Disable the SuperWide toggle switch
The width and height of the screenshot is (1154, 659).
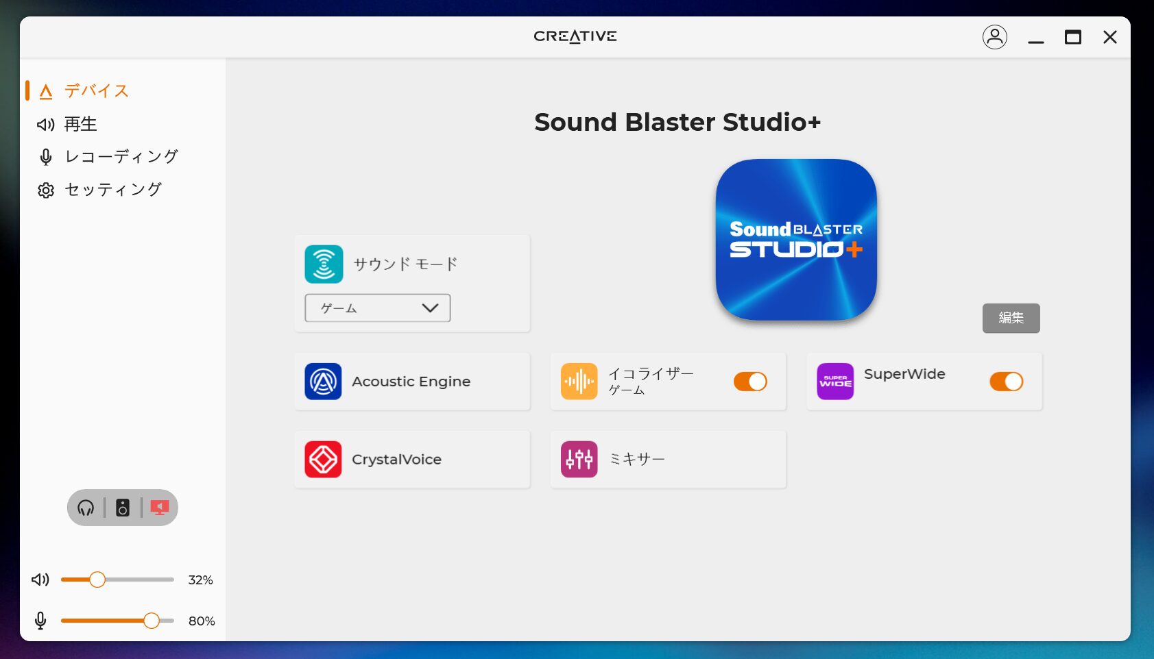tap(1006, 382)
